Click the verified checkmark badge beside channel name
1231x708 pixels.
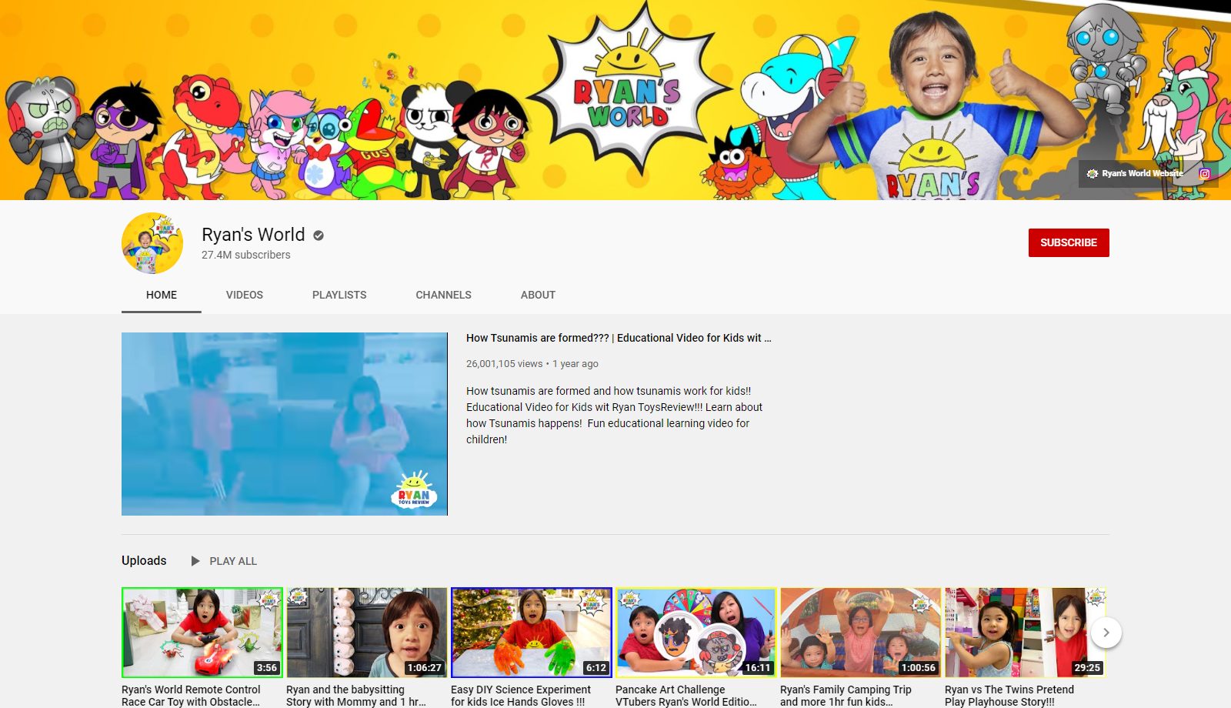(319, 235)
